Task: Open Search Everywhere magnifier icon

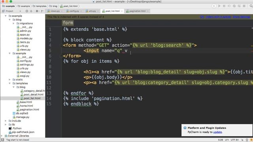Action: (251, 6)
